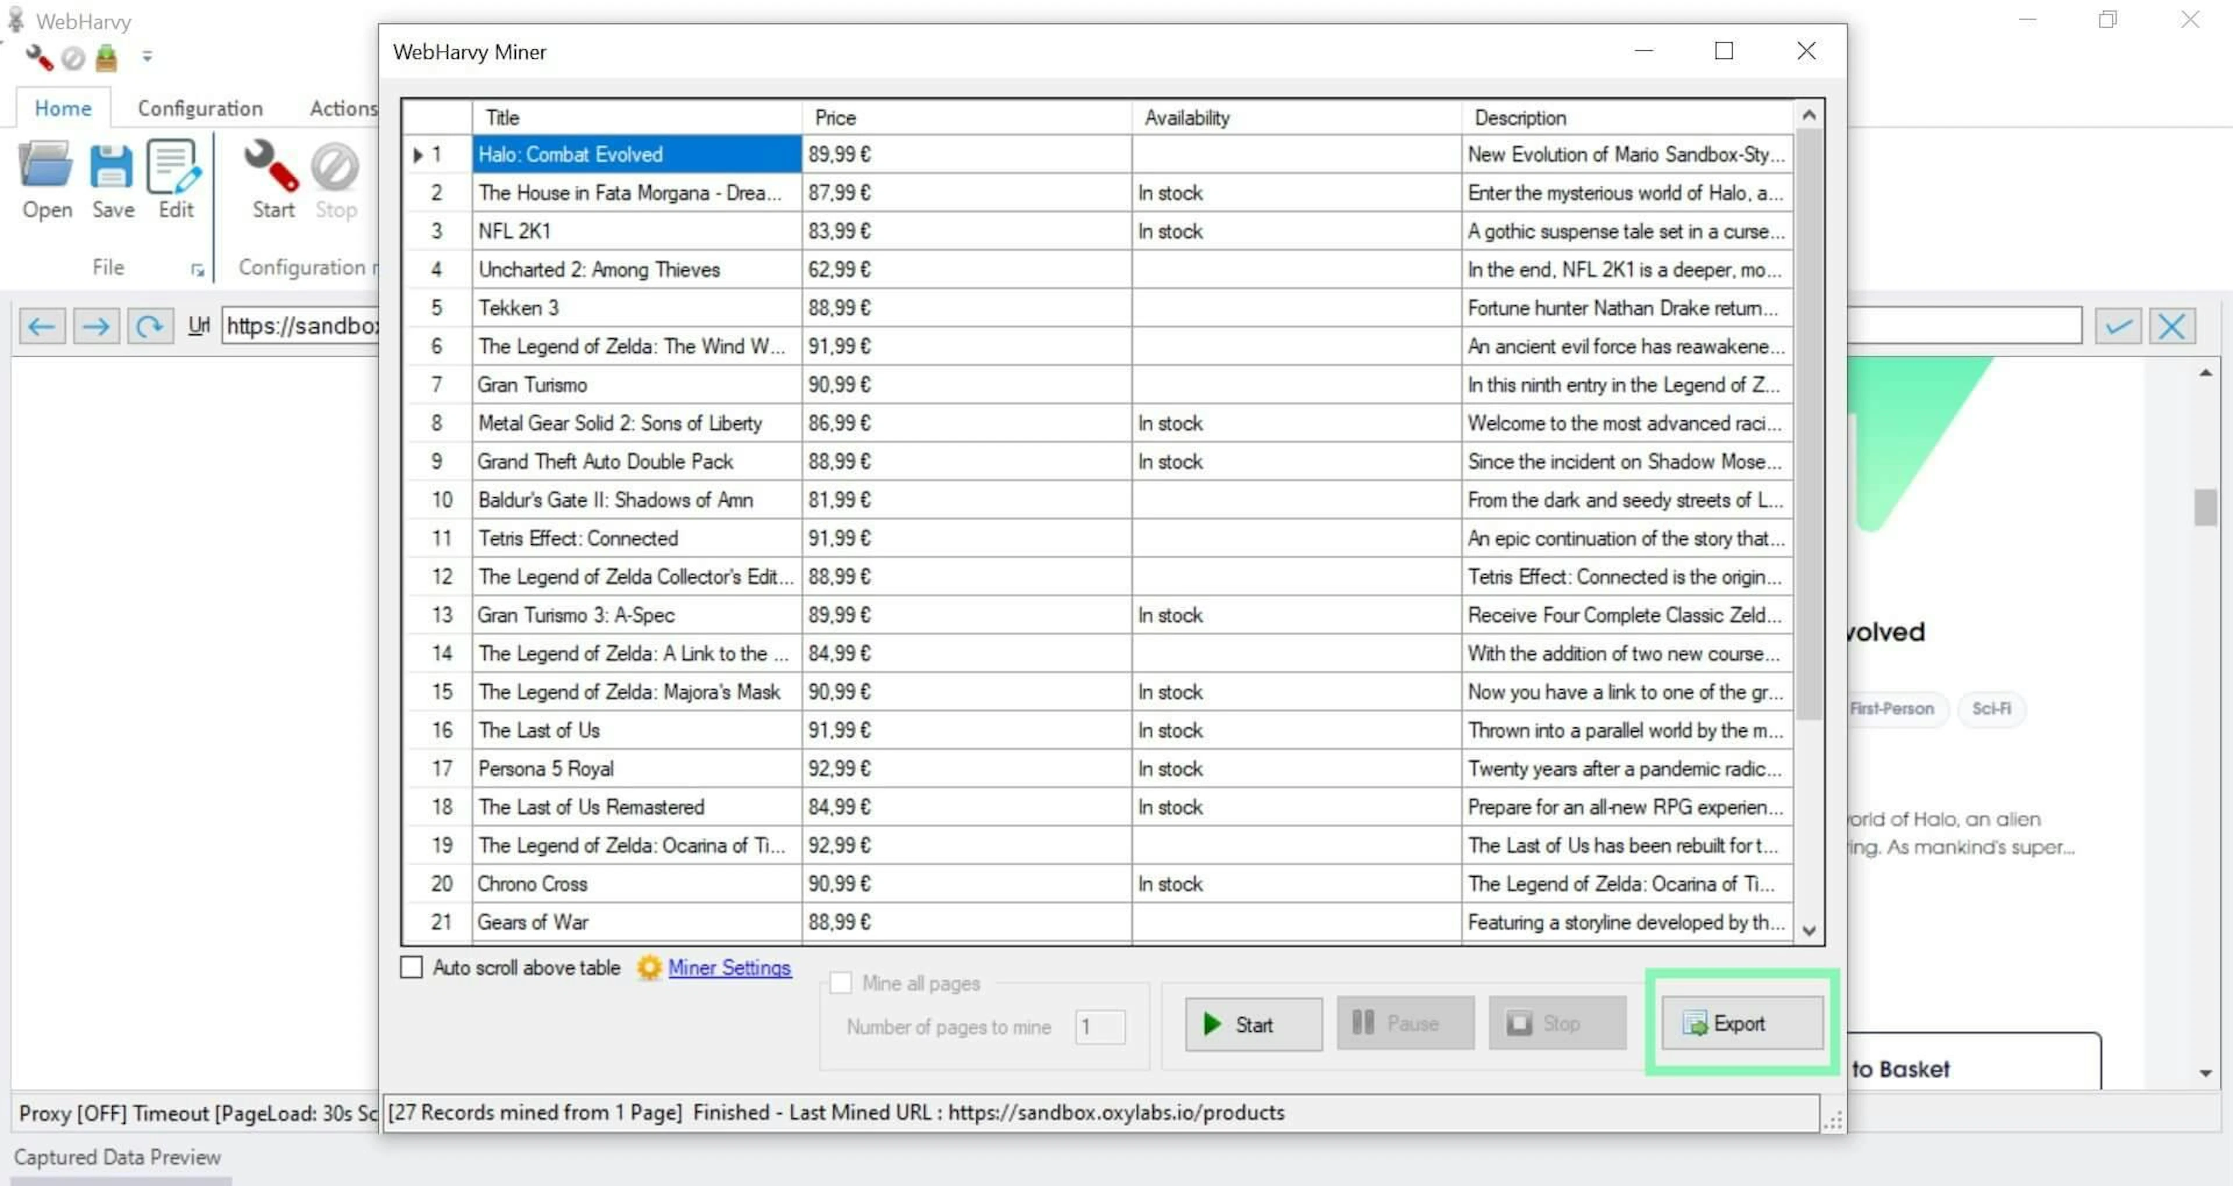This screenshot has height=1186, width=2233.
Task: Start mining with the Start button
Action: (x=1253, y=1024)
